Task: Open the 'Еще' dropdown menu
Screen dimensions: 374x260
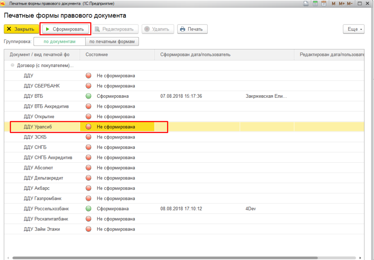Action: 353,29
